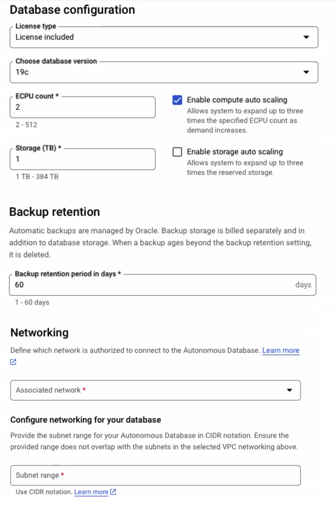
Task: Click inside the ECPU count field
Action: [83, 107]
